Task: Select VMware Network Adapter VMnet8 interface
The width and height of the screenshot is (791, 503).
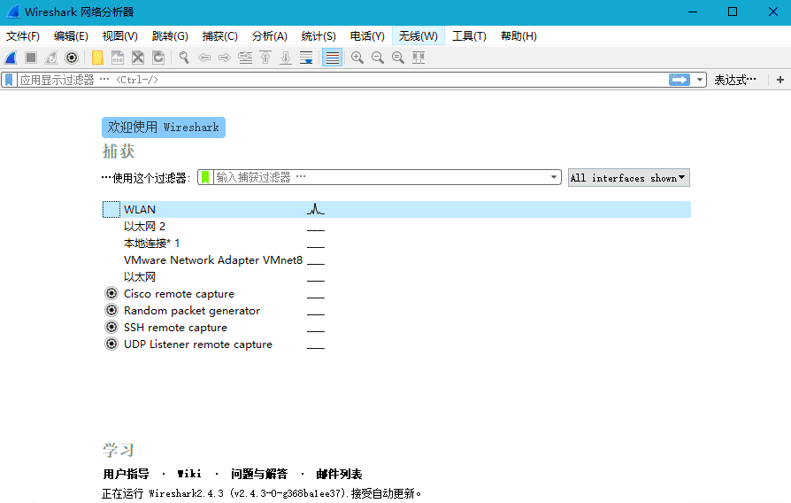Action: 213,260
